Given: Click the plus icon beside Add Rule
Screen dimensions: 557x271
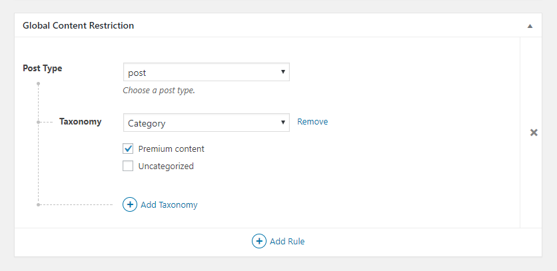Looking at the screenshot, I should [x=259, y=241].
